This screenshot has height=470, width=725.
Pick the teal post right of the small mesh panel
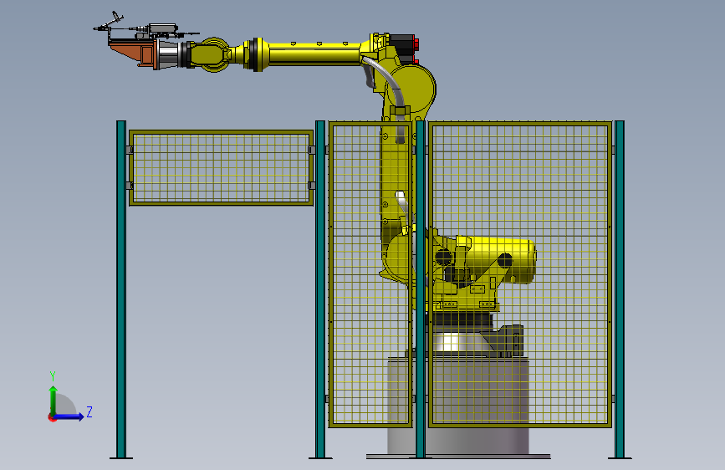point(320,289)
